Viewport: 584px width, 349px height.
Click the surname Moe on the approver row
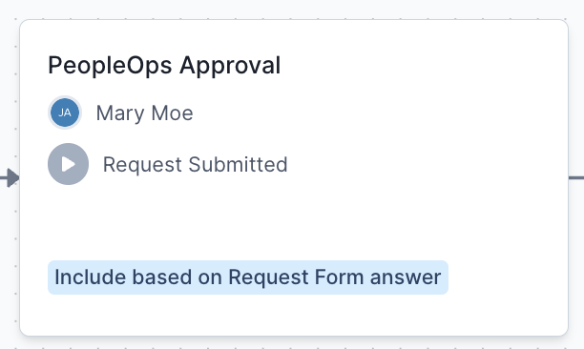click(172, 113)
